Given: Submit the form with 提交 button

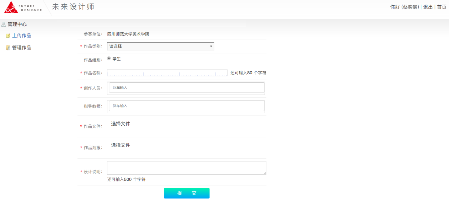Looking at the screenshot, I should pos(187,193).
